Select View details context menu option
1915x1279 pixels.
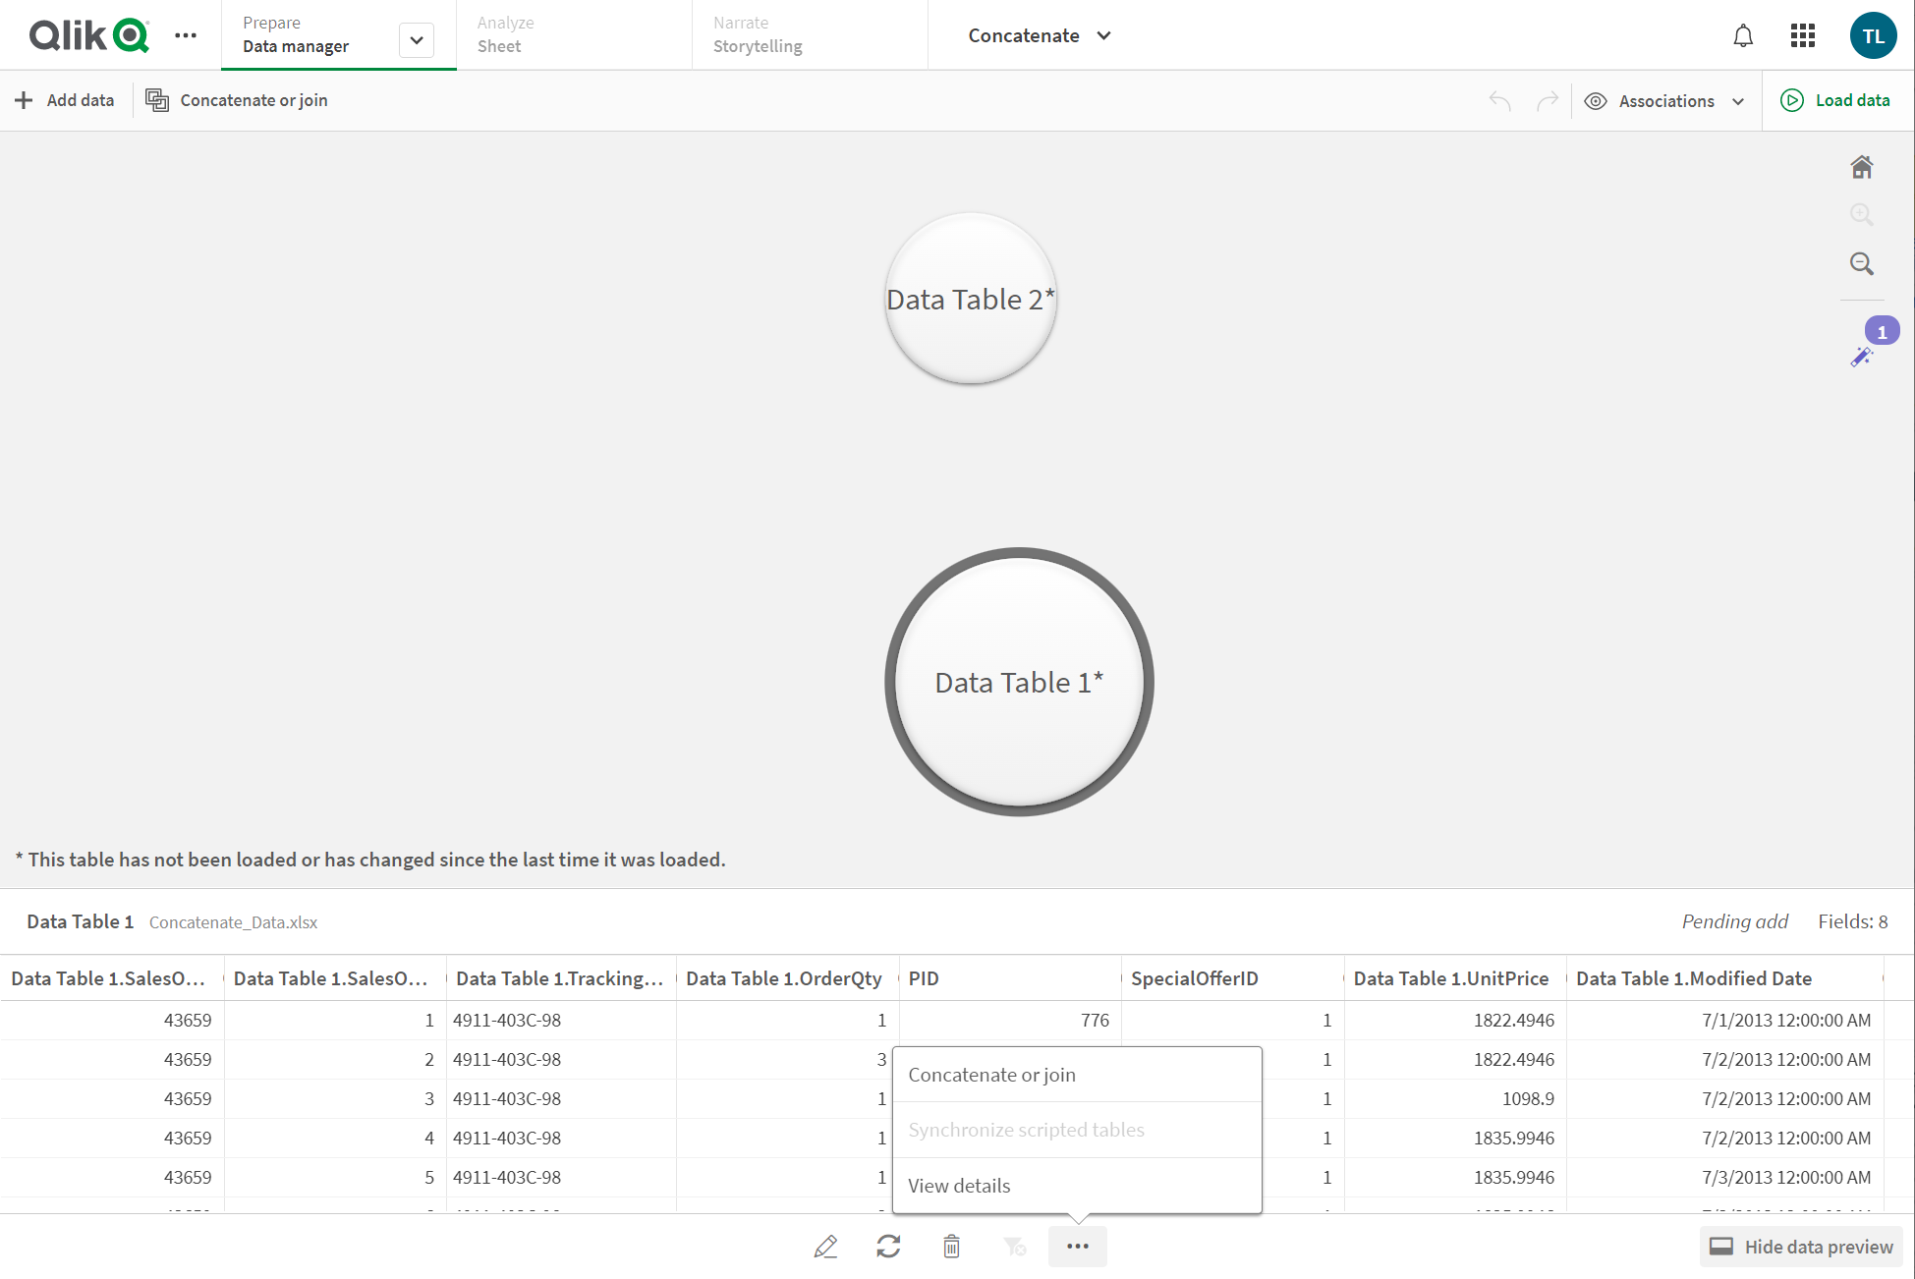960,1184
